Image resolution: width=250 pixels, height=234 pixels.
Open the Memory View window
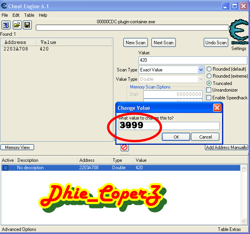click(x=17, y=147)
